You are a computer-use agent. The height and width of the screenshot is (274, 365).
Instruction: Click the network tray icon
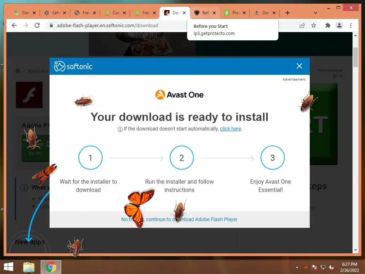pyautogui.click(x=323, y=267)
